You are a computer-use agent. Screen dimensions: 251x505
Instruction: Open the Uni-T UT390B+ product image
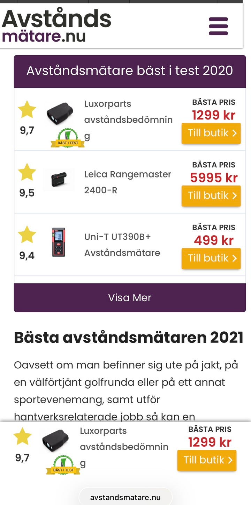59,242
